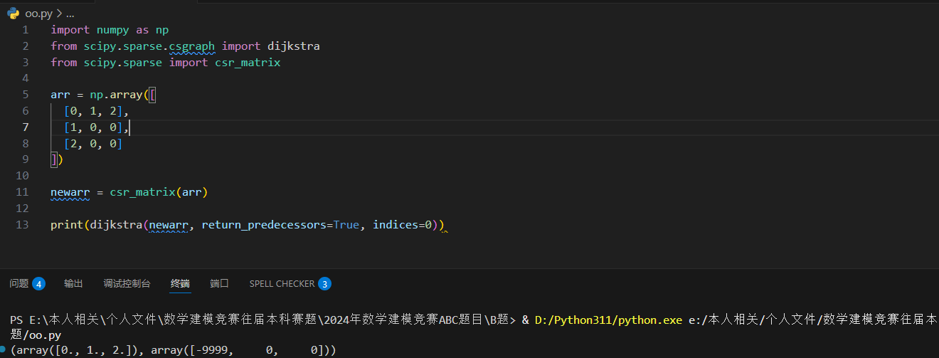
Task: Click the 'newarr' variable on line 11
Action: coord(70,192)
